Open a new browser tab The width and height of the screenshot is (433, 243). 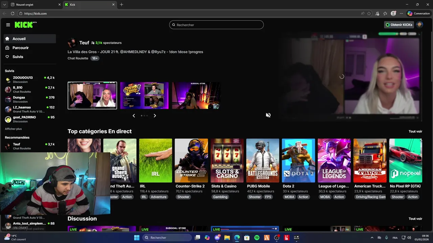pos(121,5)
